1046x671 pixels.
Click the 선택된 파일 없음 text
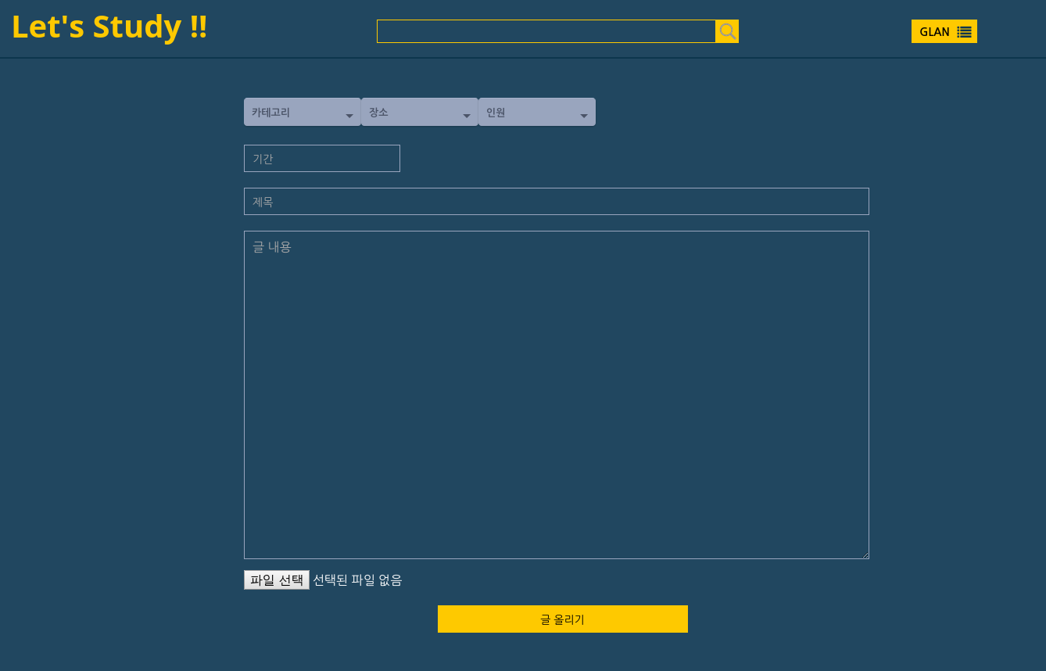pos(357,579)
